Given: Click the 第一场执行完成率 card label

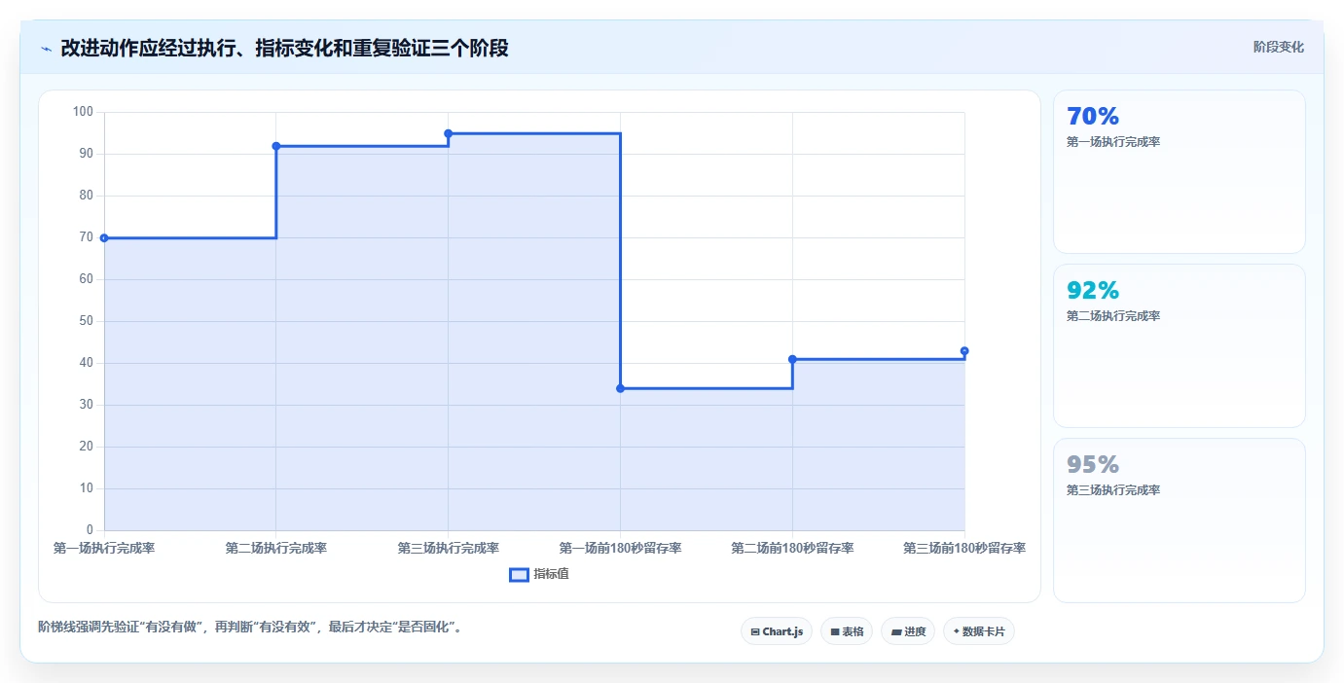Looking at the screenshot, I should point(1113,142).
